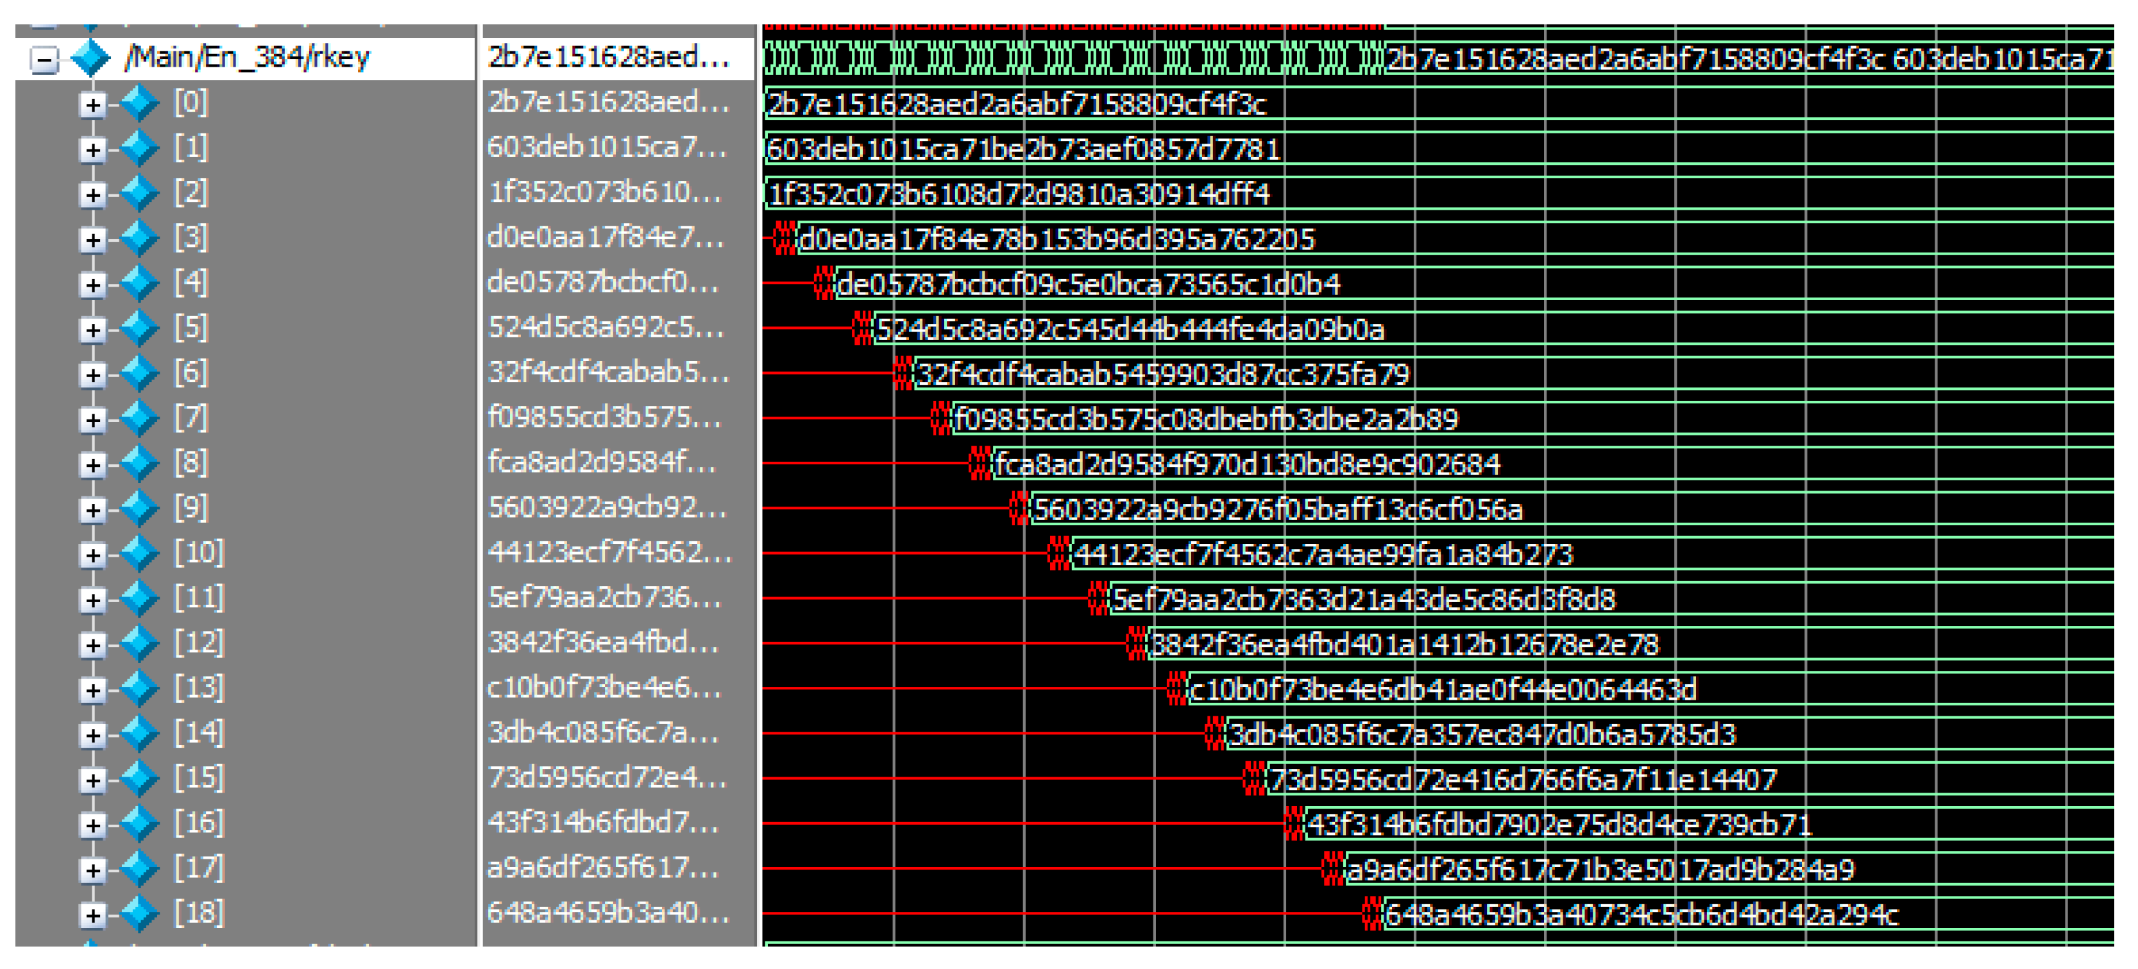The height and width of the screenshot is (969, 2138).
Task: Click the diamond icon next to [1]
Action: [139, 147]
